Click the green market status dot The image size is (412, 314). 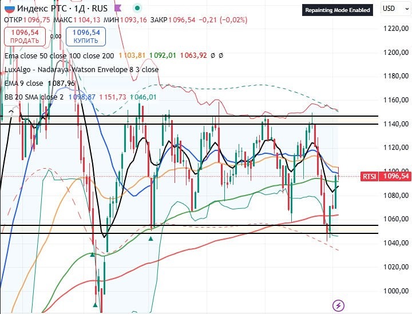137,9
